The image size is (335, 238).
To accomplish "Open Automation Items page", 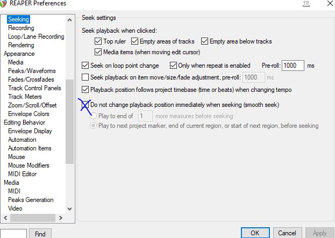I will tap(30, 148).
